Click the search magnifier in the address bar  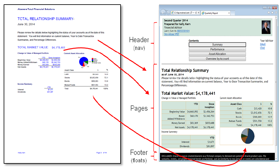pos(191,13)
